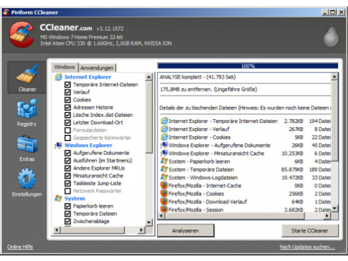Open the Extras toolbox icon
348x261 pixels.
pos(27,144)
